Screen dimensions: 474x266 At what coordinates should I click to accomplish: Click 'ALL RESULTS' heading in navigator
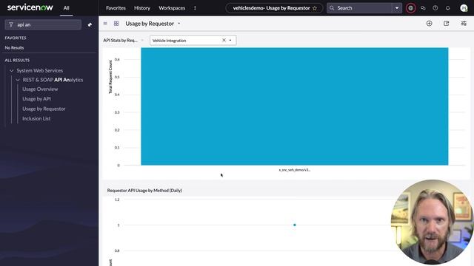(x=17, y=61)
